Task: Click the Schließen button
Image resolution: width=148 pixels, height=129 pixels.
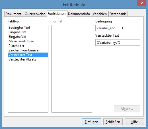Action: click(113, 122)
